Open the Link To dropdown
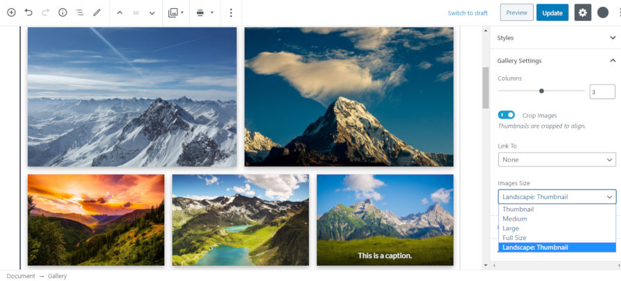621x281 pixels. [x=557, y=160]
